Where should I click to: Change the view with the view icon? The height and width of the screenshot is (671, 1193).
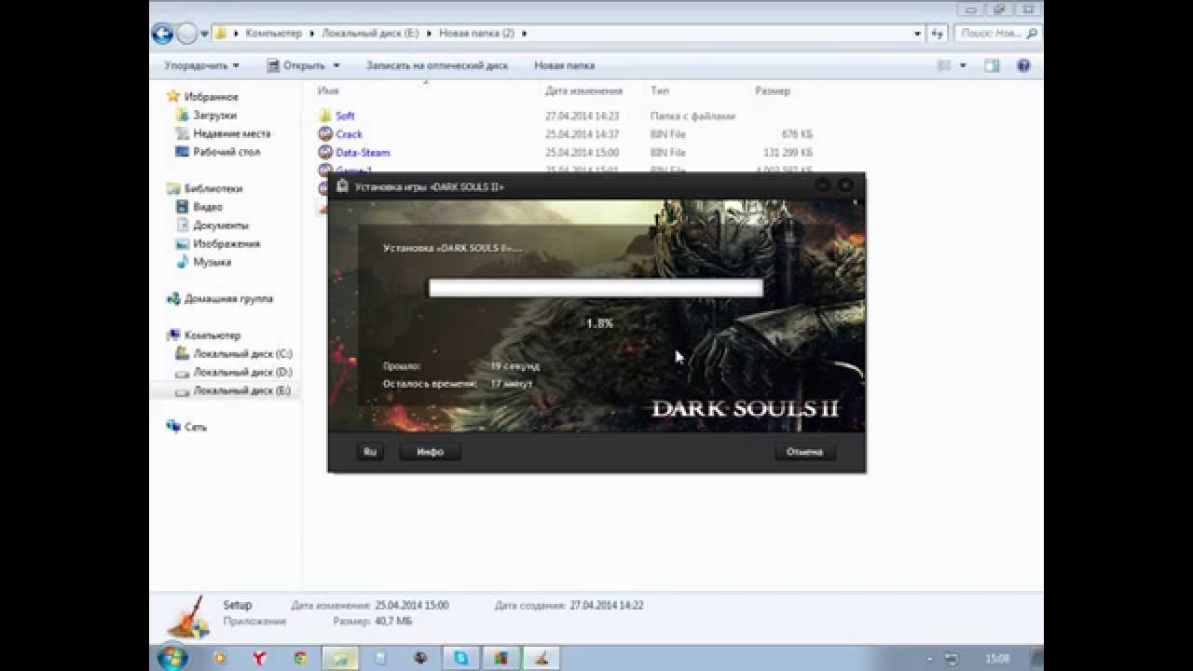pyautogui.click(x=944, y=66)
